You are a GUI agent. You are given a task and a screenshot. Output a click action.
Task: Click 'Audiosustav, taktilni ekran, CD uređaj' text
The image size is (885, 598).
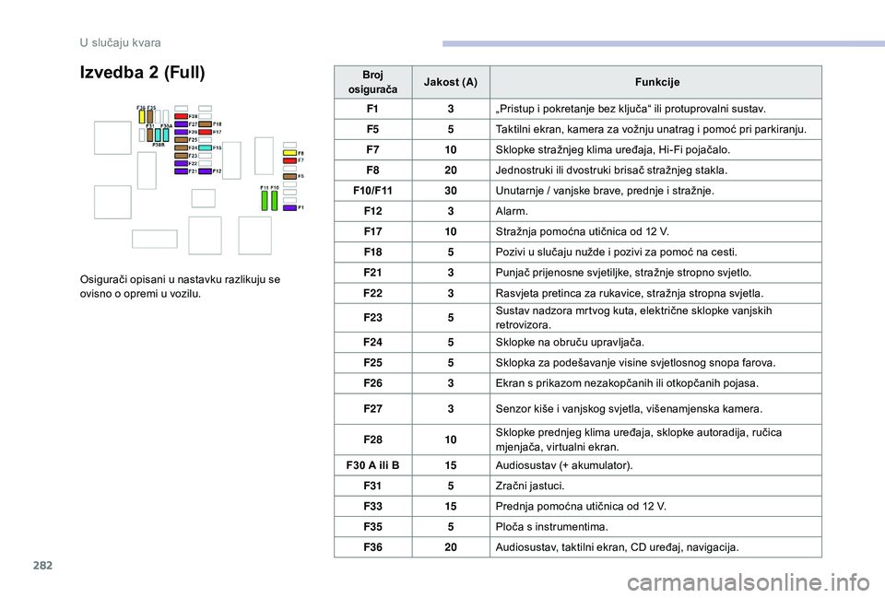point(617,547)
